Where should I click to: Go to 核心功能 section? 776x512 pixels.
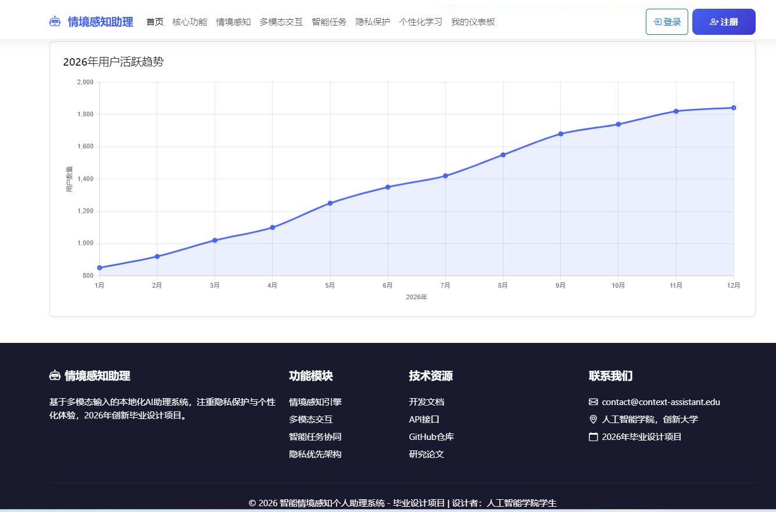(190, 22)
